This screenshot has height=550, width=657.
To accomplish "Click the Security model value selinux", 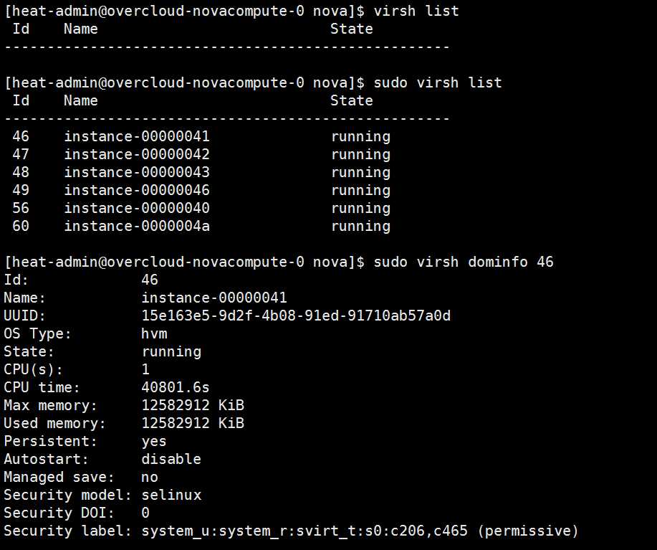I will click(171, 495).
